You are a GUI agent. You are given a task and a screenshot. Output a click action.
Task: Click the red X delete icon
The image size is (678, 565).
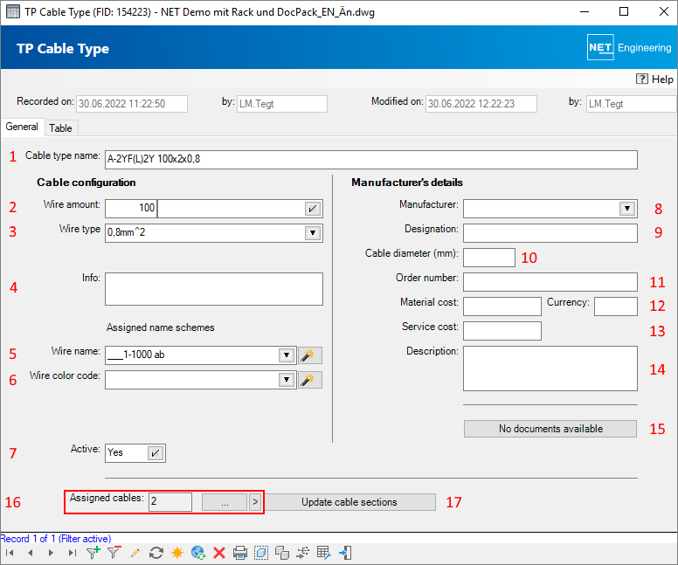(x=219, y=553)
